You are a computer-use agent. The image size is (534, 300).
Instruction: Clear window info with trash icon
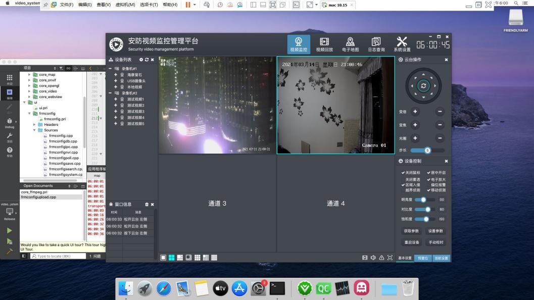(x=147, y=205)
